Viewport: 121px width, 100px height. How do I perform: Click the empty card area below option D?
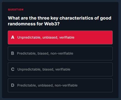[60, 95]
